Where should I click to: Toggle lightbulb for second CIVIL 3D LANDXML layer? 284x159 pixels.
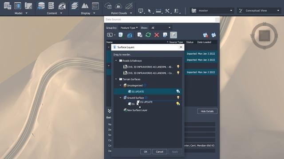[178, 72]
